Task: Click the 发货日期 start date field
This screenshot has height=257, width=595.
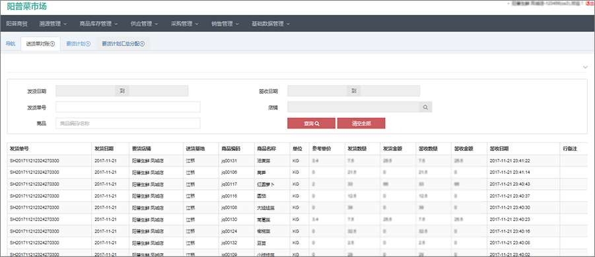Action: click(x=85, y=91)
